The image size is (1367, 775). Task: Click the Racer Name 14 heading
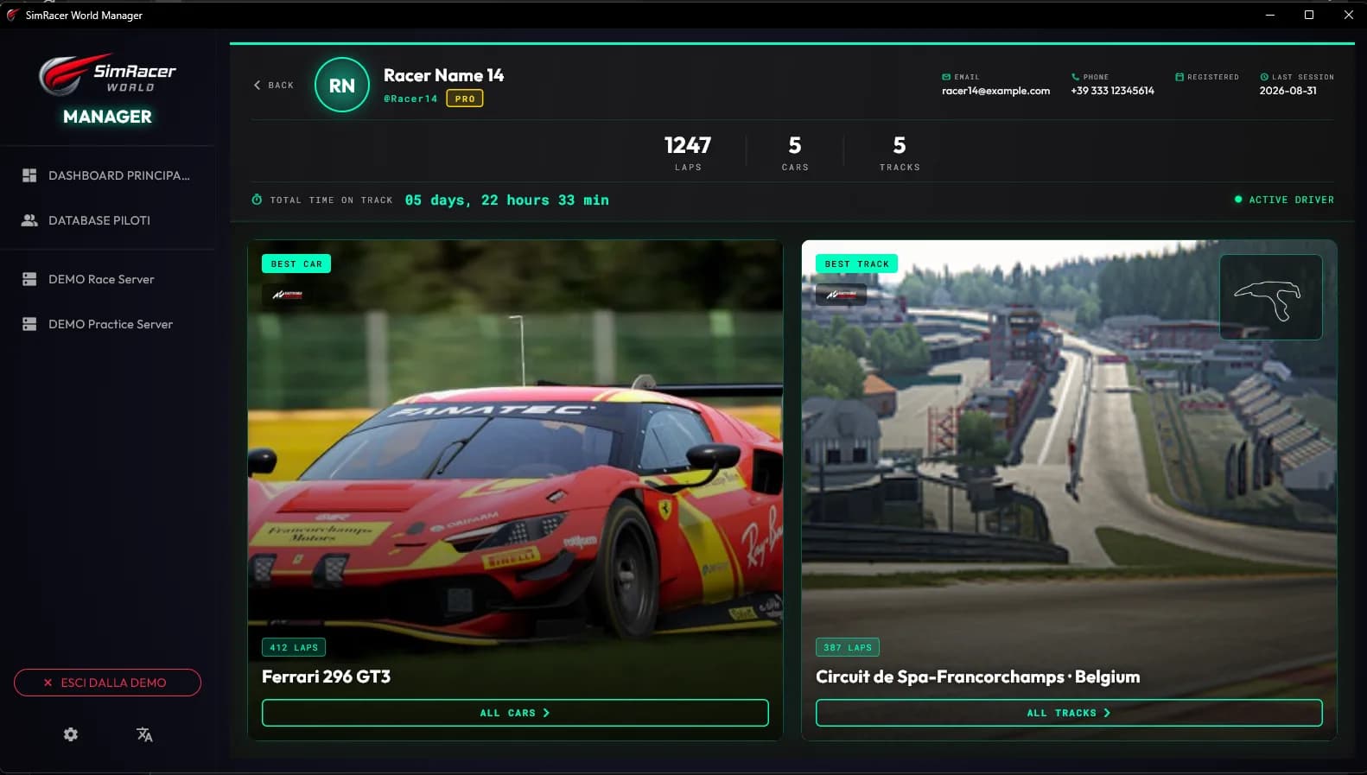click(443, 75)
